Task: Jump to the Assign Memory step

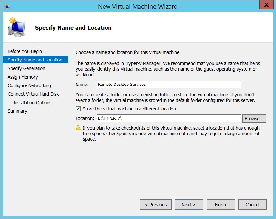Action: click(x=23, y=77)
